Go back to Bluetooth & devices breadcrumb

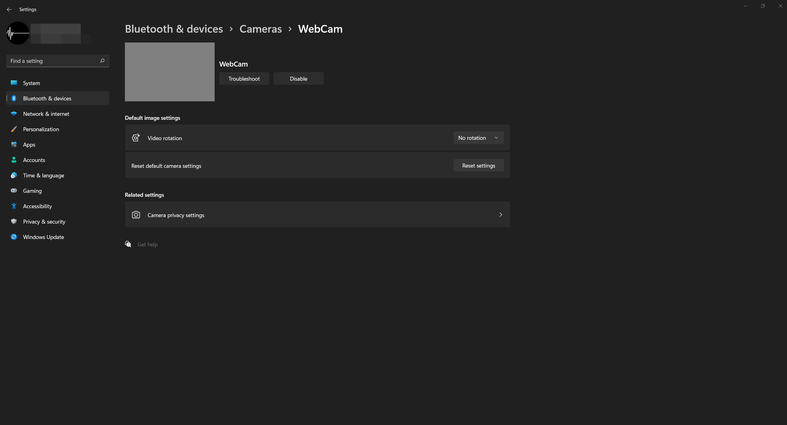coord(174,29)
